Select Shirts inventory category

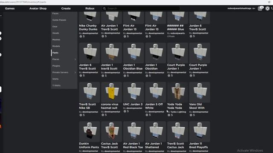pyautogui.click(x=55, y=79)
